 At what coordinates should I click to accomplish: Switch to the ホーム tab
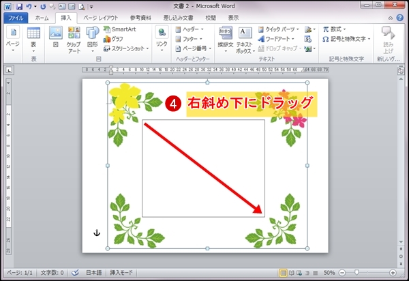(42, 18)
